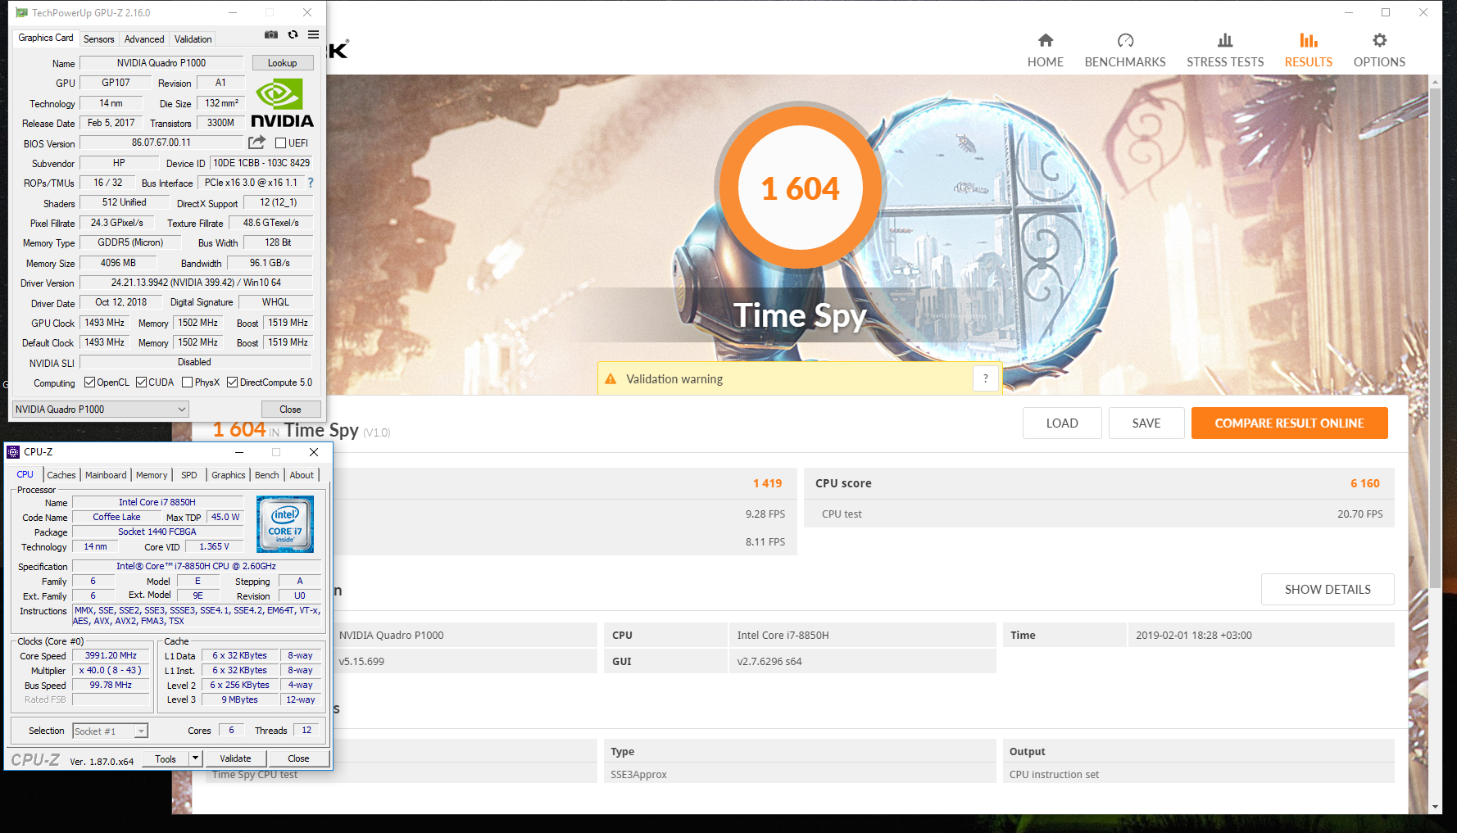Switch to the CPU-Z SPD tab
The height and width of the screenshot is (833, 1457).
(189, 475)
